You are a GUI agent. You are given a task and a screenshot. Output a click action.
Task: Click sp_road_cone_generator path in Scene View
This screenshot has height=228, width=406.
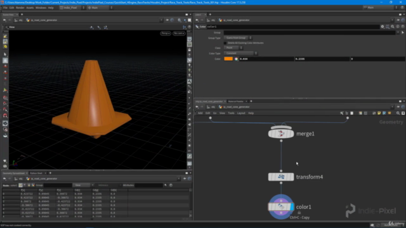[42, 20]
